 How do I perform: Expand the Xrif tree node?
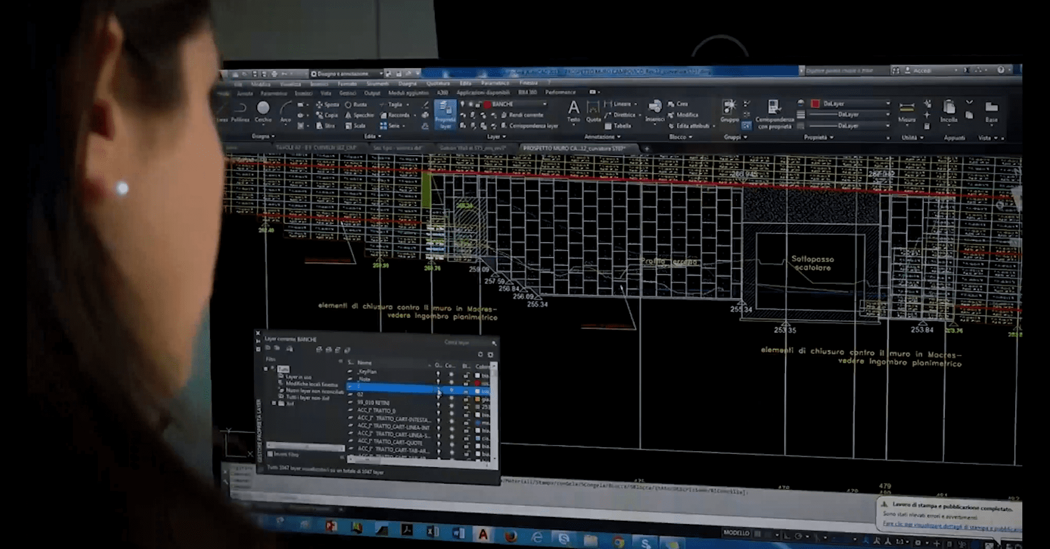(274, 404)
